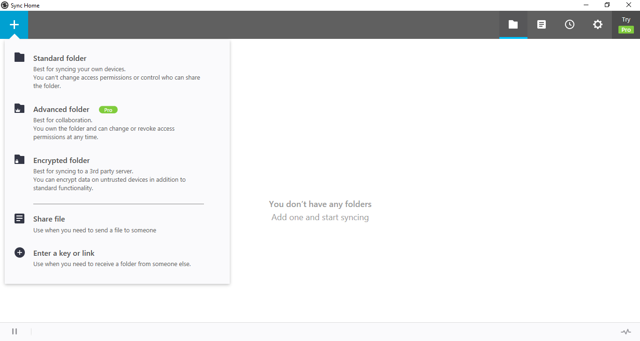This screenshot has width=640, height=341.
Task: Open the transfer speed chart icon
Action: (625, 331)
